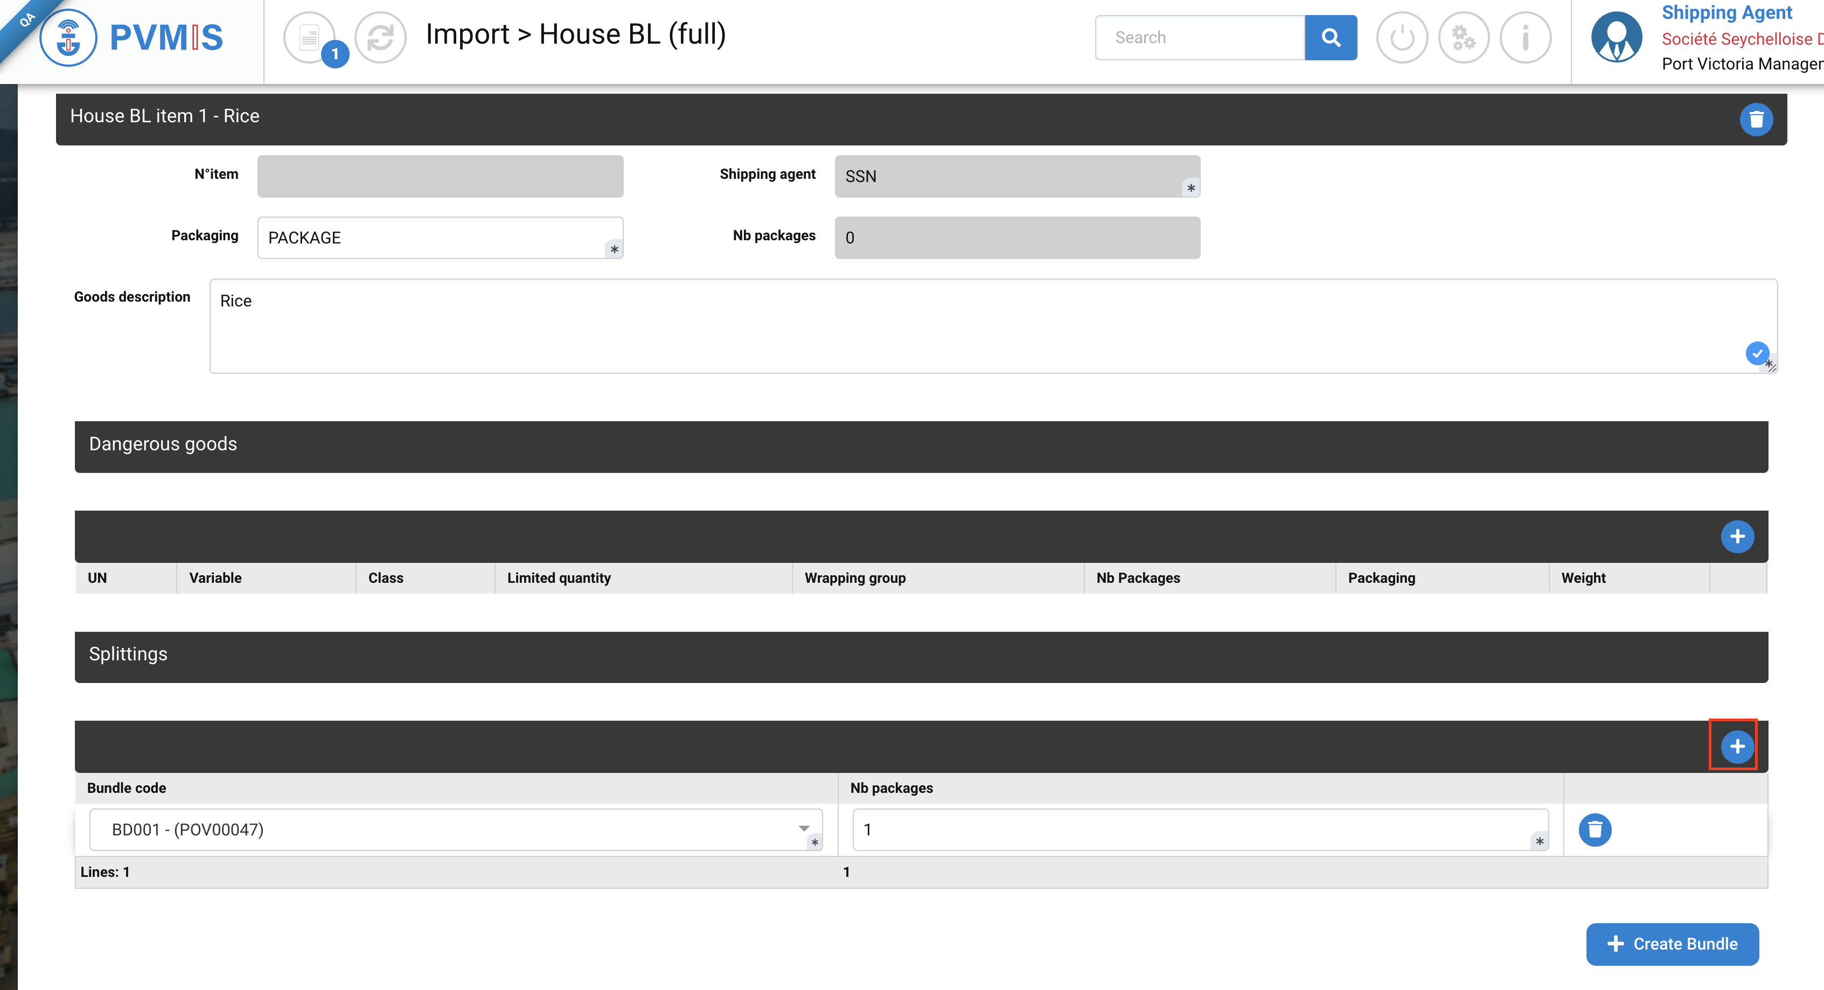Open the gears settings icon

[x=1463, y=38]
